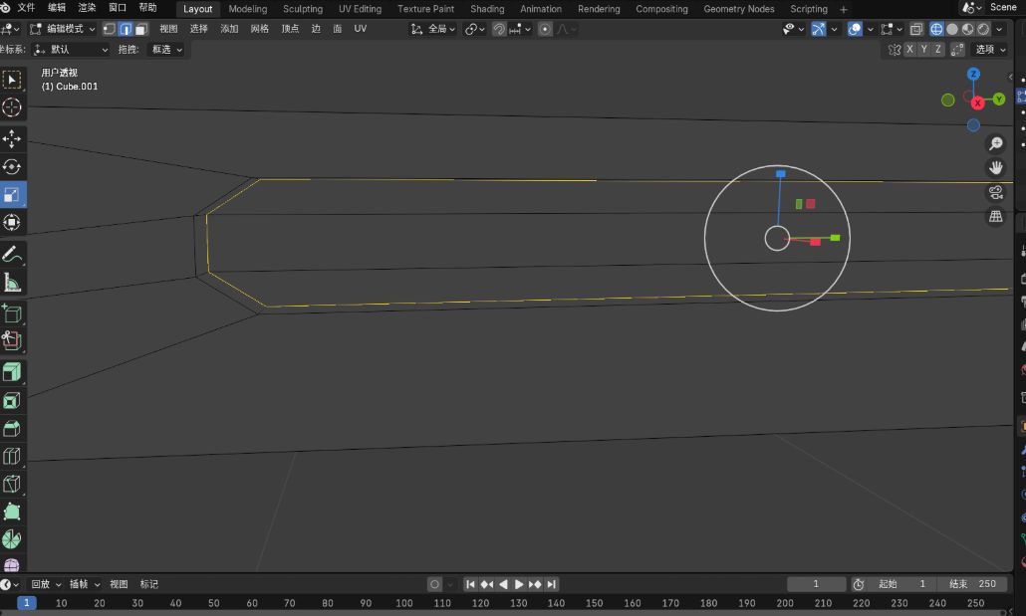Open the 文件 menu
The width and height of the screenshot is (1026, 616).
point(26,8)
